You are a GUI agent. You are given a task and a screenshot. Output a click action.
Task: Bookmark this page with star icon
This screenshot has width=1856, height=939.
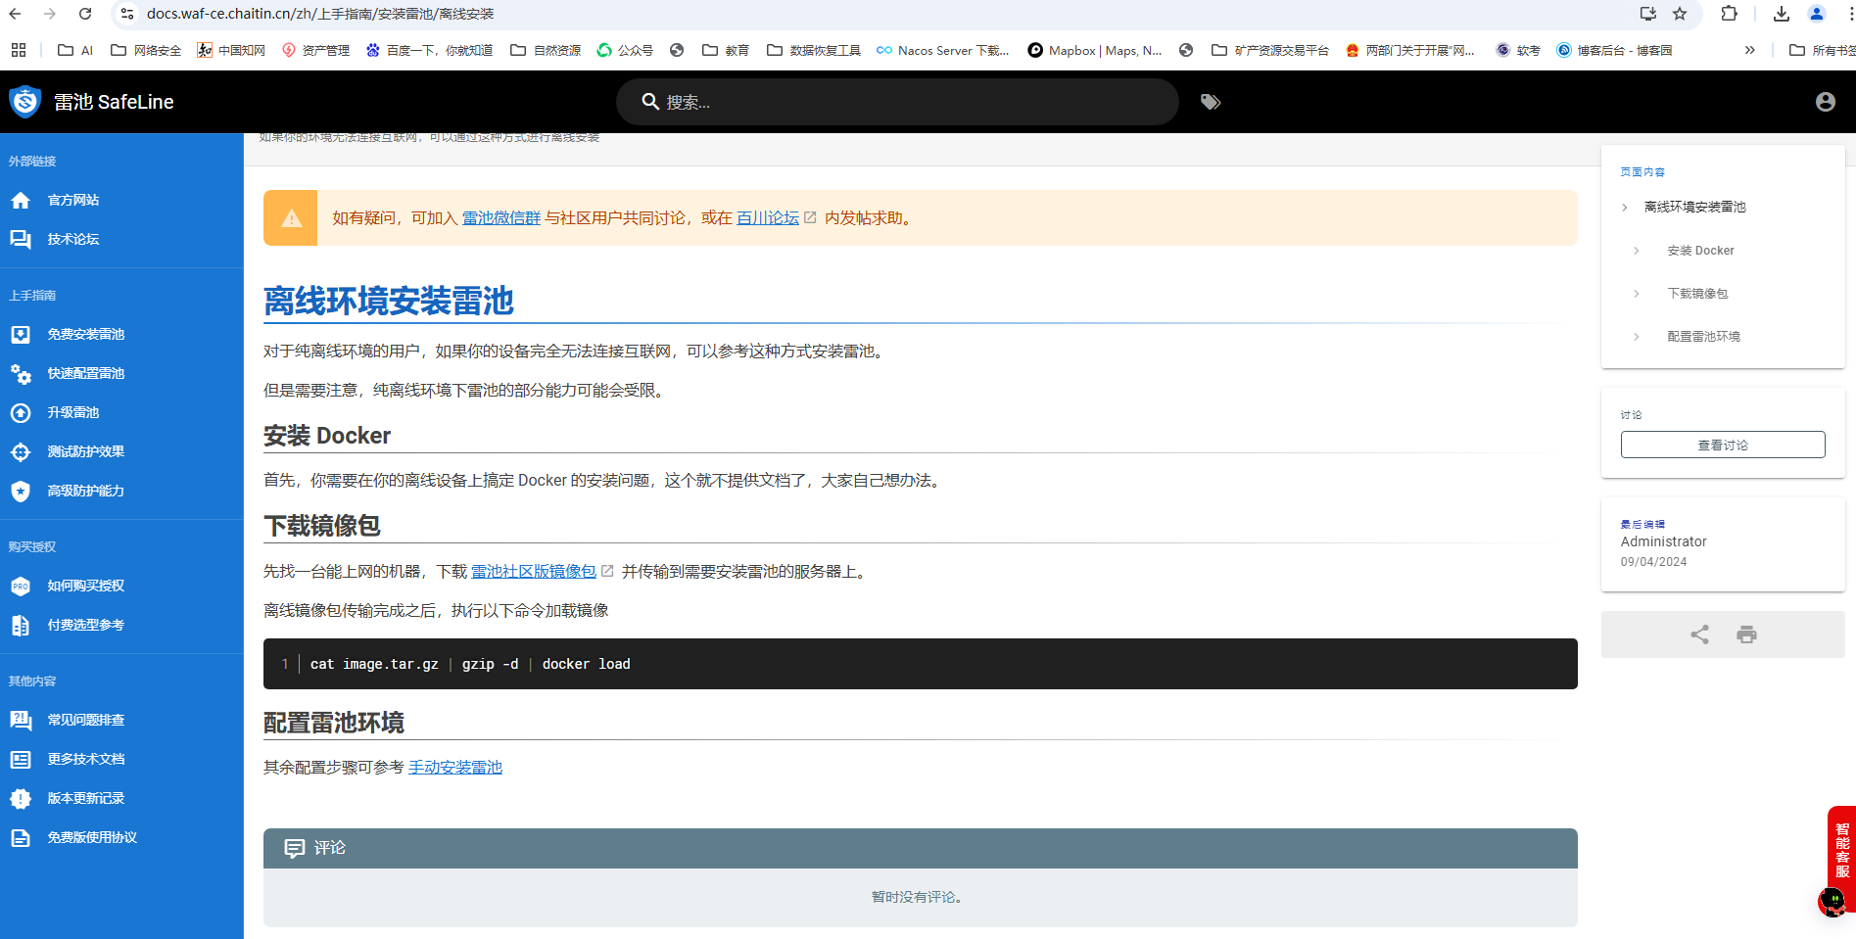[x=1680, y=14]
